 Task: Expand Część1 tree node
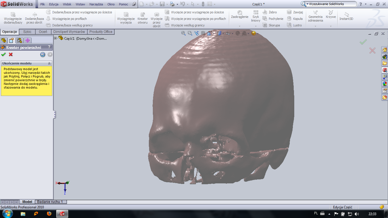55,38
